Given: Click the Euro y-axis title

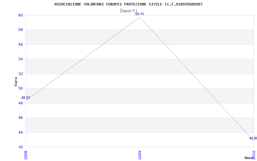Looking at the screenshot, I should coord(16,81).
